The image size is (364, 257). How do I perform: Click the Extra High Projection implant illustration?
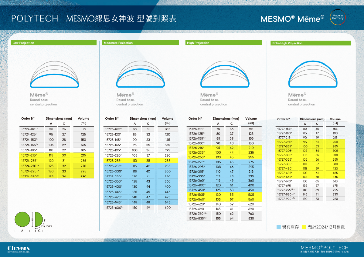(x=313, y=74)
